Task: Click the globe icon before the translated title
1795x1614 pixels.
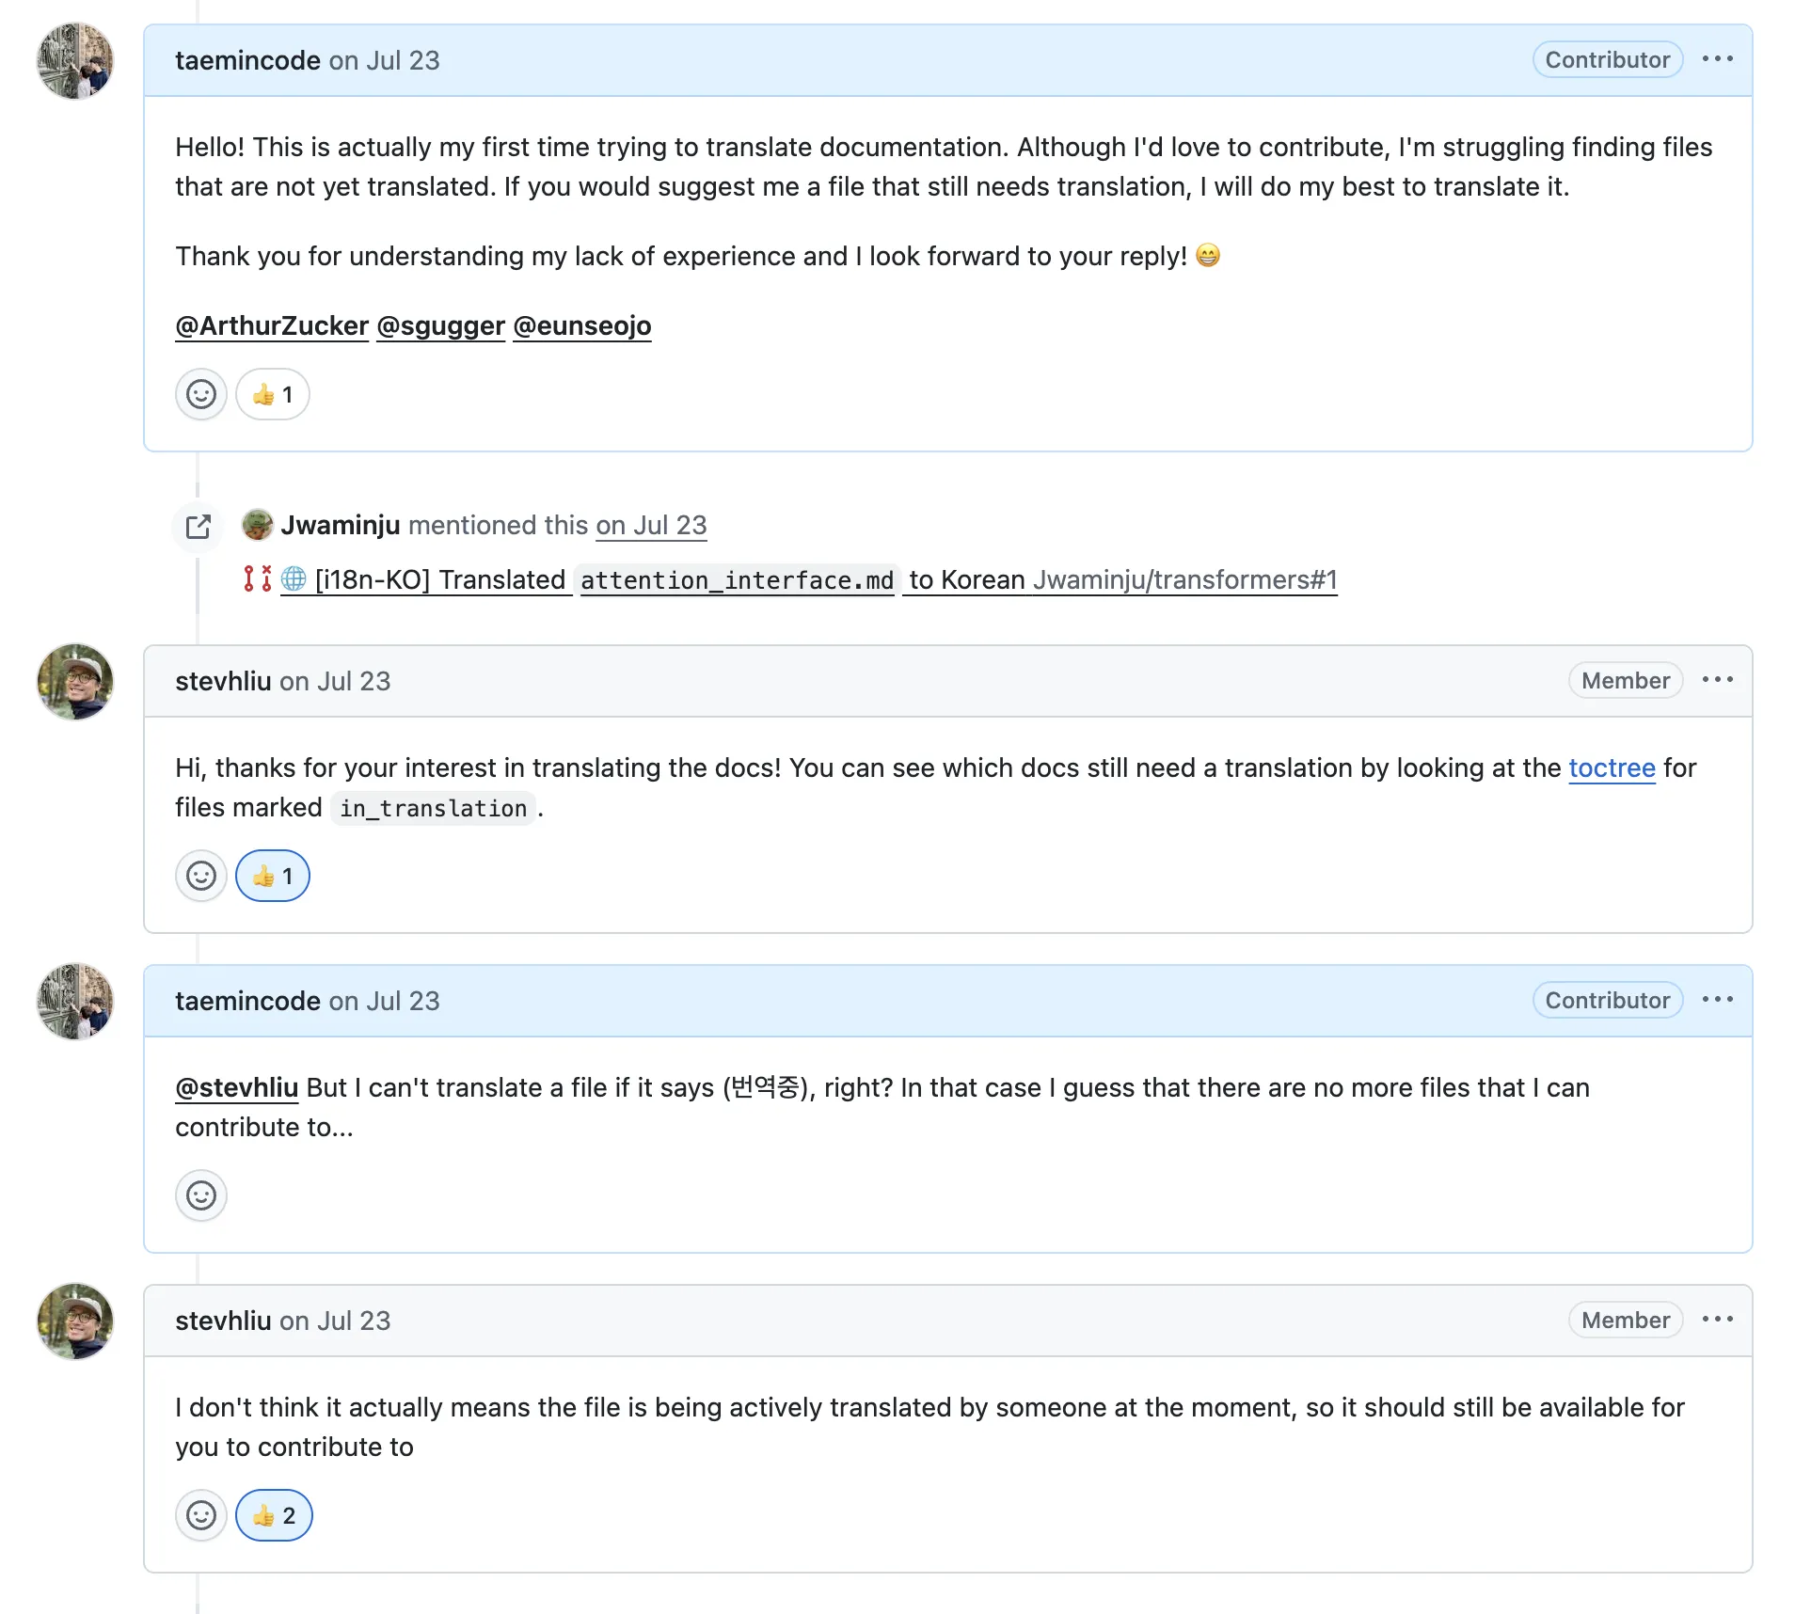Action: (293, 579)
